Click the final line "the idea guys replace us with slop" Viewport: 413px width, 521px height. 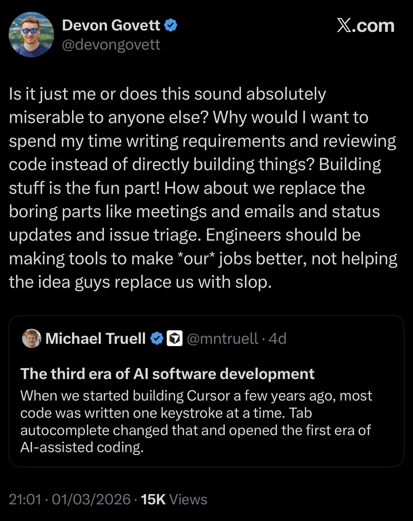[x=140, y=282]
